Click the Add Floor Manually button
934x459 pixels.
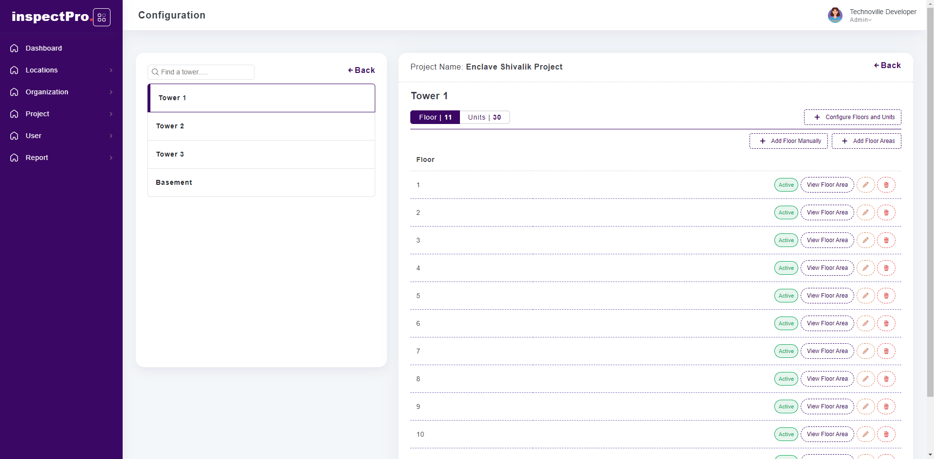pyautogui.click(x=788, y=141)
